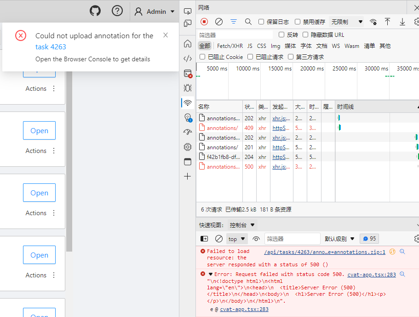Image resolution: width=419 pixels, height=317 pixels.
Task: Enable 保留日志 checkbox
Action: (x=261, y=22)
